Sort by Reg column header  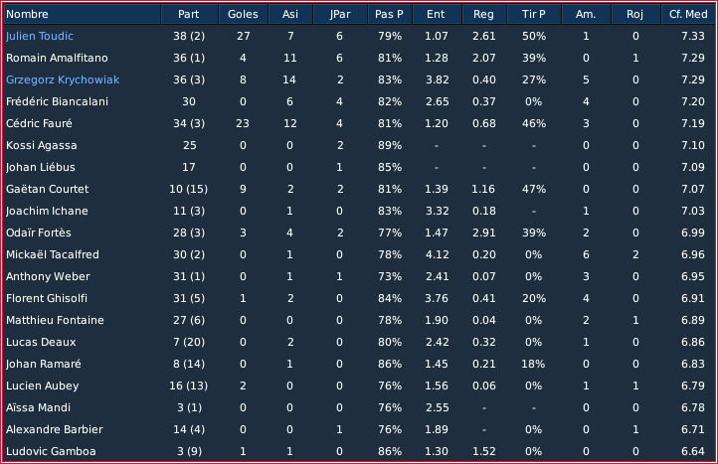(484, 14)
